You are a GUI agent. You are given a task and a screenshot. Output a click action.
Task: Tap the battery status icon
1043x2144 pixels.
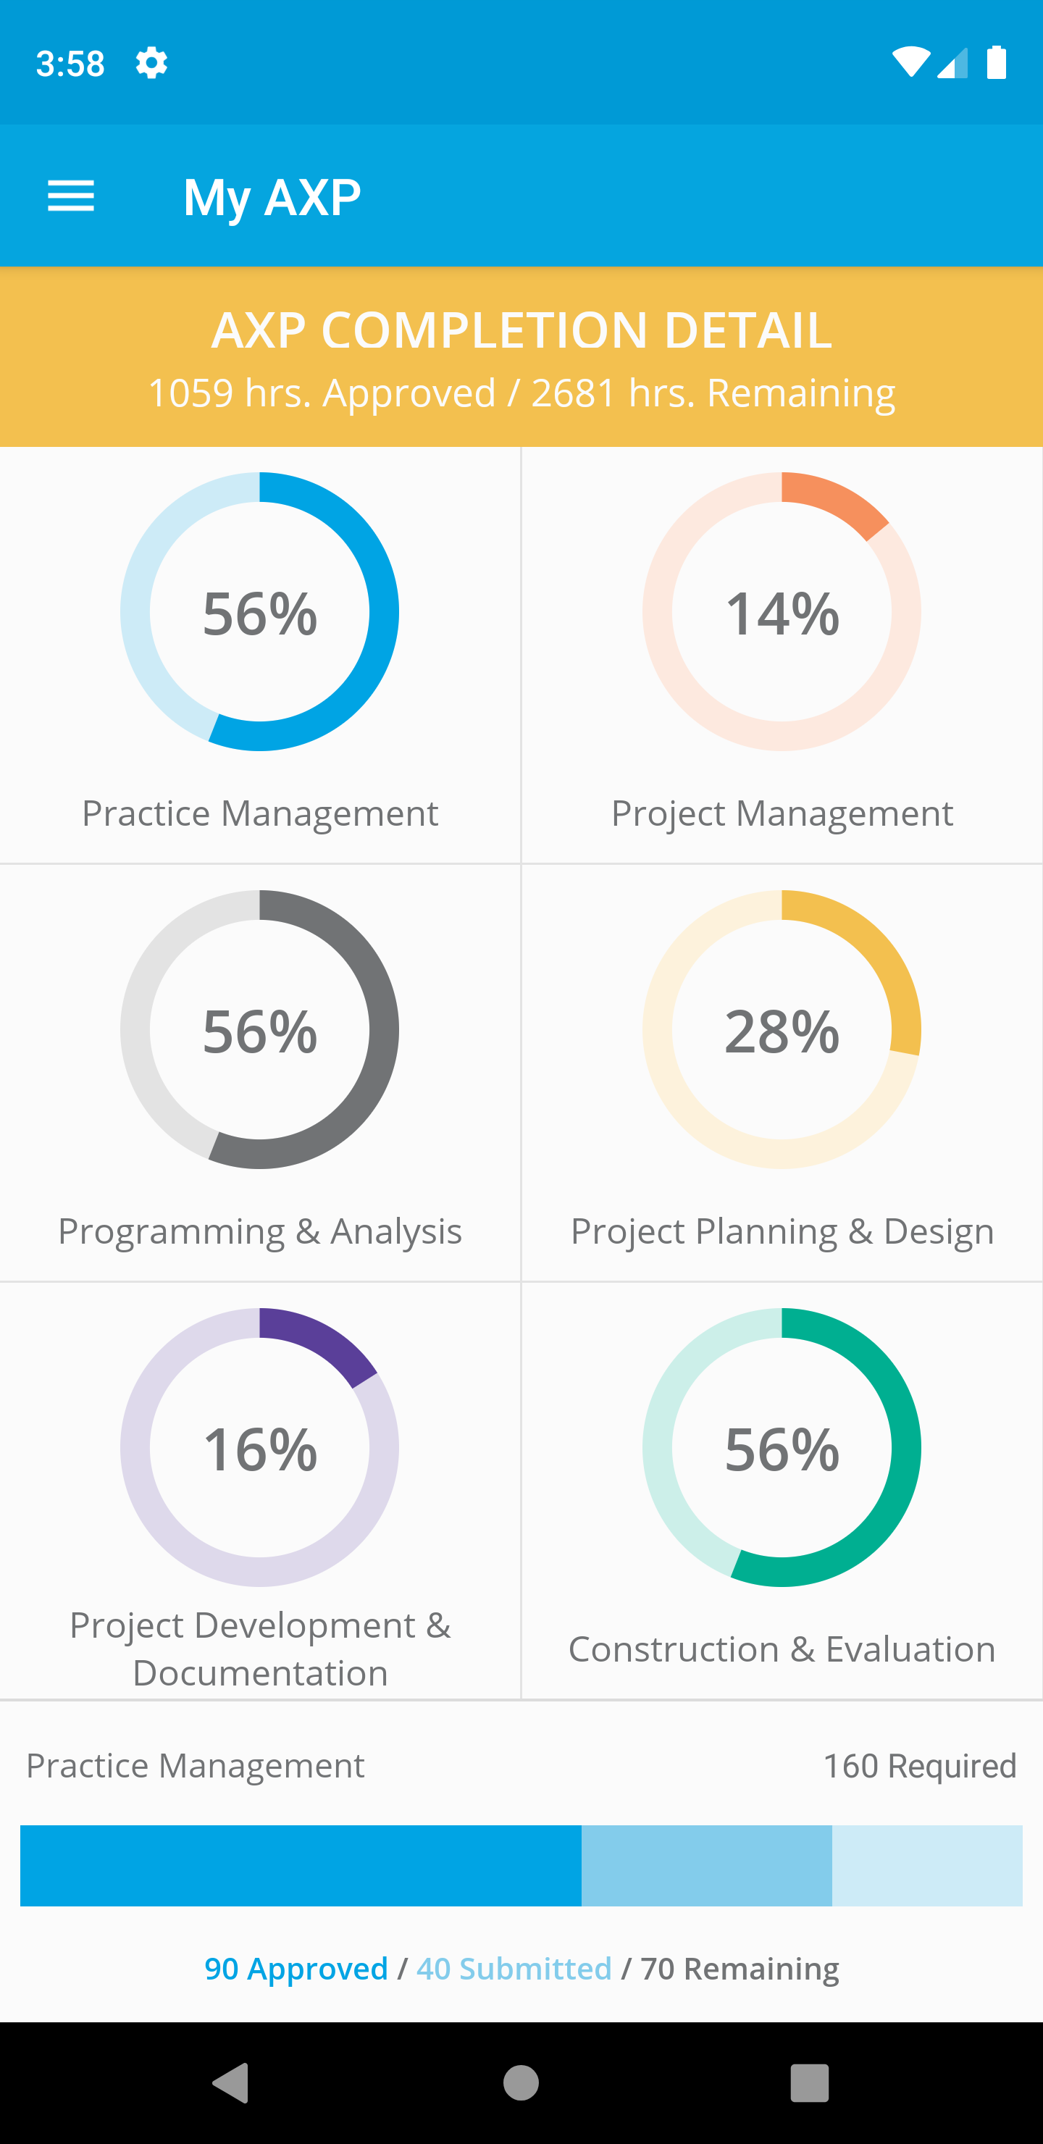tap(997, 62)
